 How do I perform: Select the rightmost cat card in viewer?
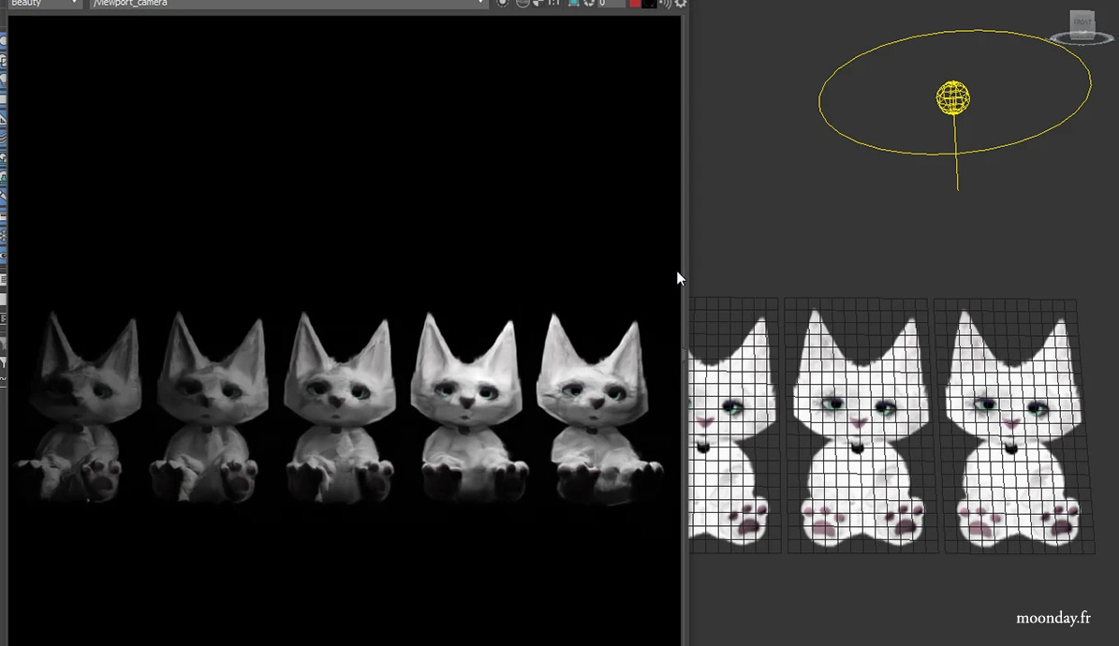(x=1011, y=421)
